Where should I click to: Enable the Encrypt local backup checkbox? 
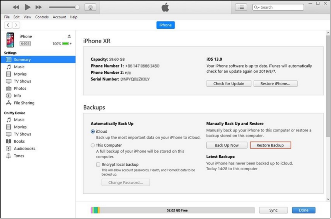(x=98, y=165)
